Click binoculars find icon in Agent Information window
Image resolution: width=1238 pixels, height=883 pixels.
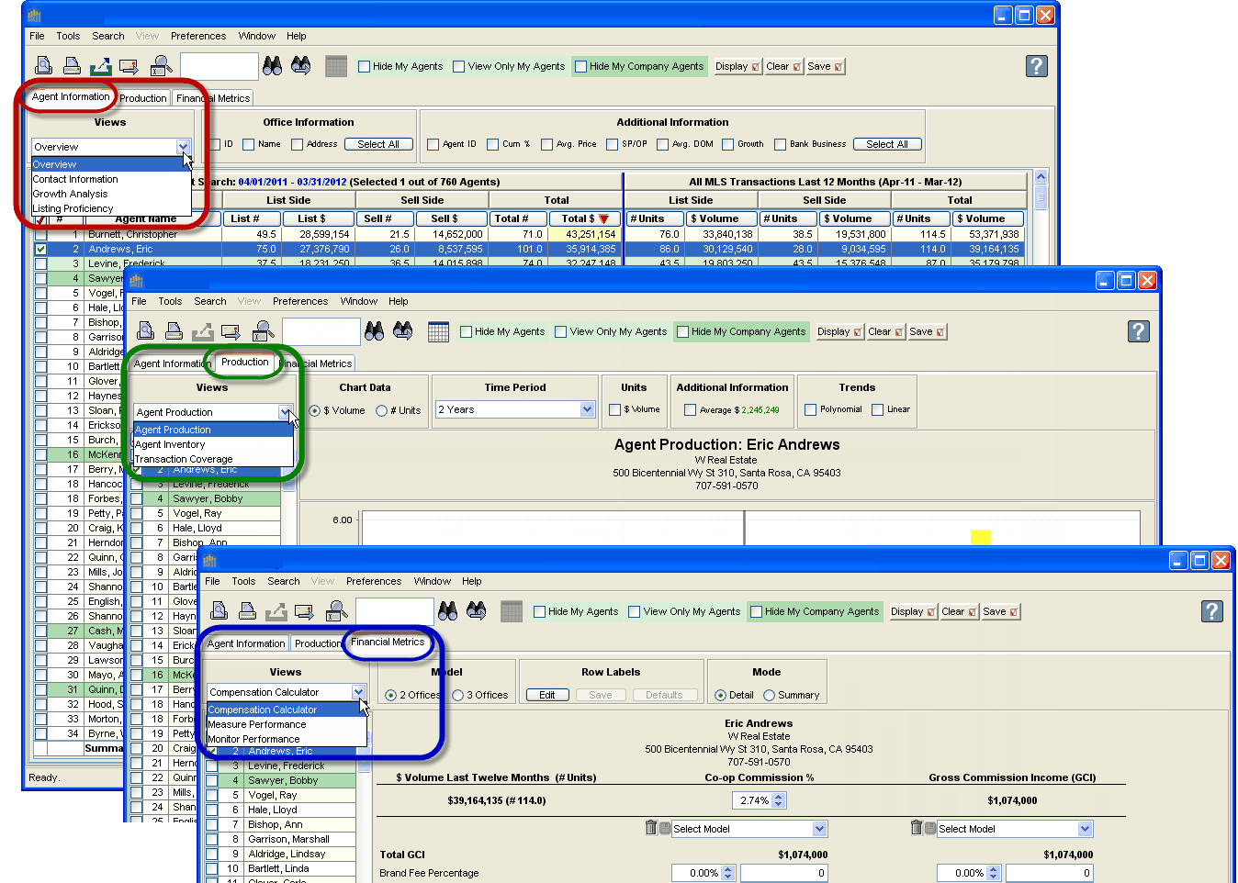coord(273,65)
